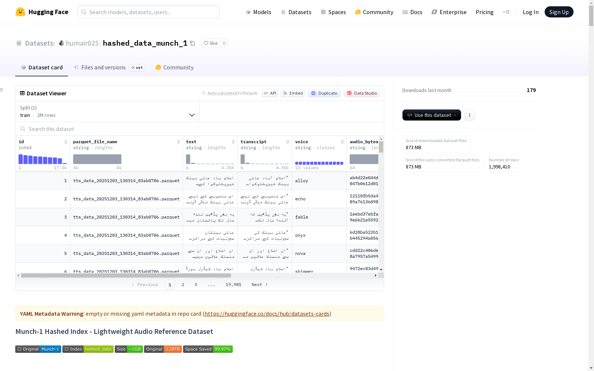Open Community in the top navigation
Screen dimensions: 594x371
point(374,12)
